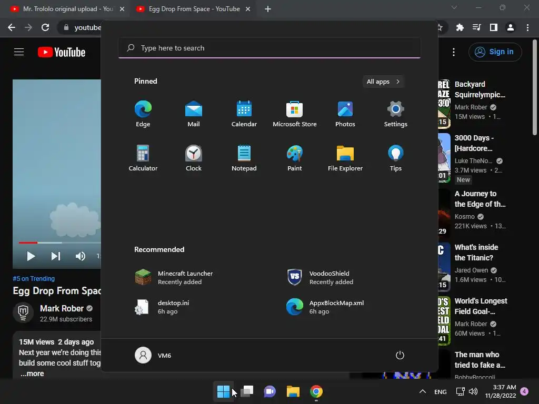Open the VM6 user account menu
Image resolution: width=539 pixels, height=404 pixels.
click(x=153, y=355)
